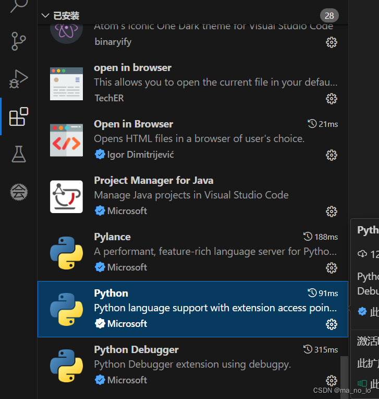
Task: Click 'Python Debugger extension using debugpy' text
Action: coord(192,365)
